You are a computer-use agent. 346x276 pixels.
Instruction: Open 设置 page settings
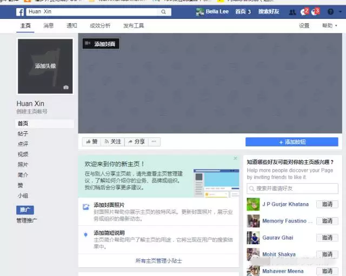(x=304, y=26)
